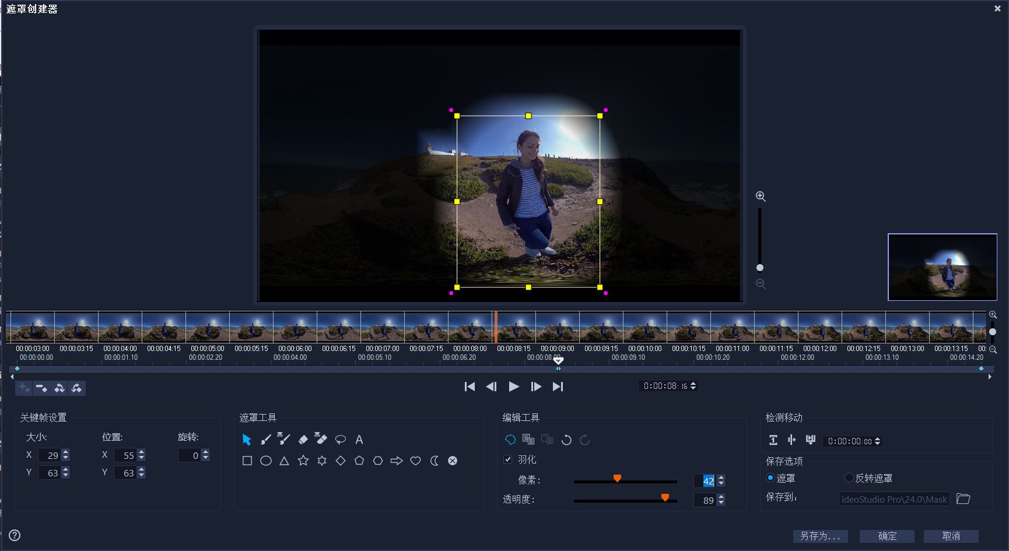Choose the diamond shape mask

(x=341, y=461)
